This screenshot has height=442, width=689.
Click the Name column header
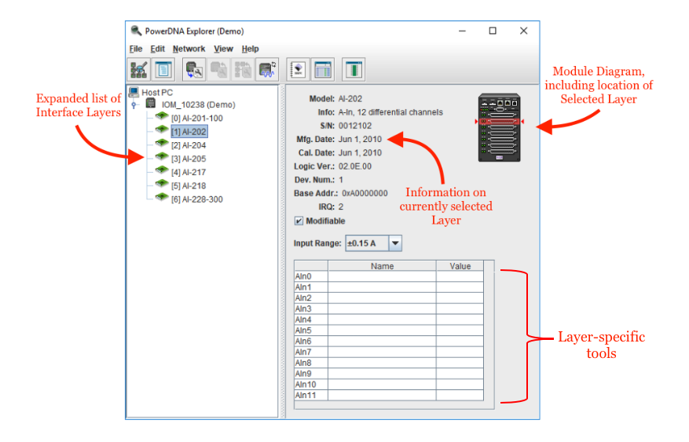(383, 266)
